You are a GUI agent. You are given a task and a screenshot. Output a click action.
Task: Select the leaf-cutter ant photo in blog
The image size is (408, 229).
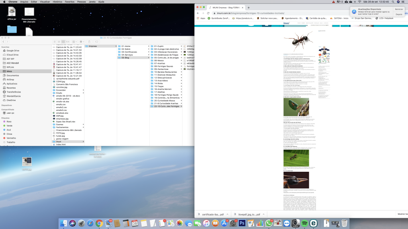(296, 107)
